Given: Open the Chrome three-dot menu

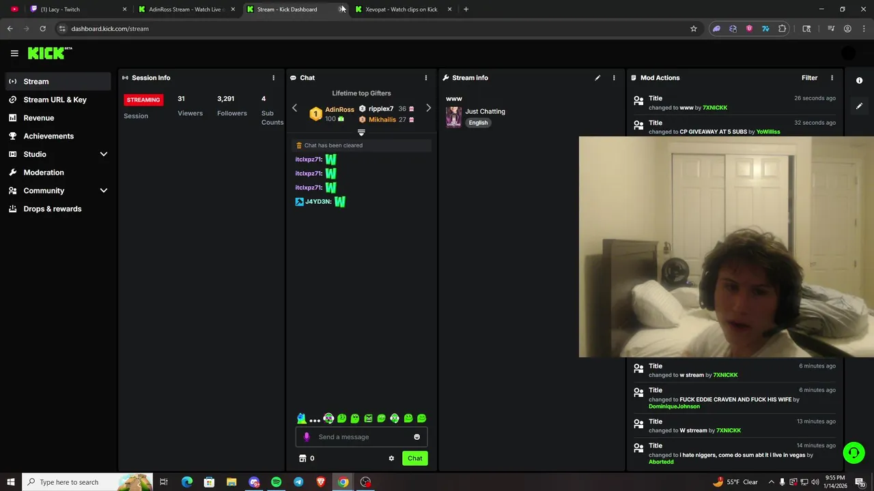Looking at the screenshot, I should [x=864, y=29].
